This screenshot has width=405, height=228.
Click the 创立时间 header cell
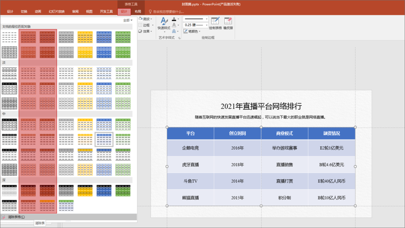[237, 133]
